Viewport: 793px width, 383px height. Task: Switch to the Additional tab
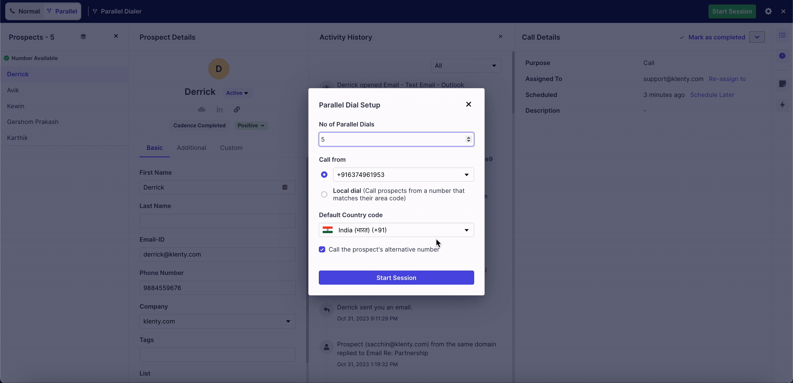tap(191, 148)
